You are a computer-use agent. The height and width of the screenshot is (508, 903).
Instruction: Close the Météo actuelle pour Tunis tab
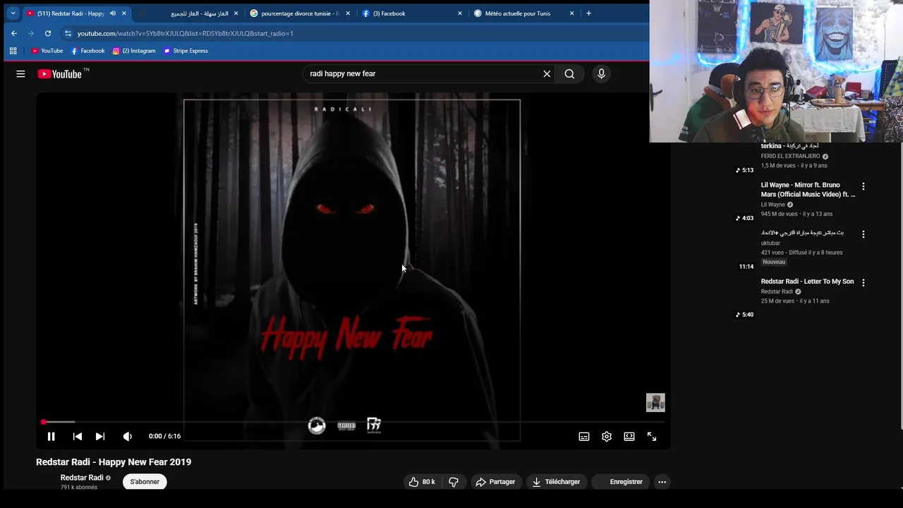tap(572, 13)
